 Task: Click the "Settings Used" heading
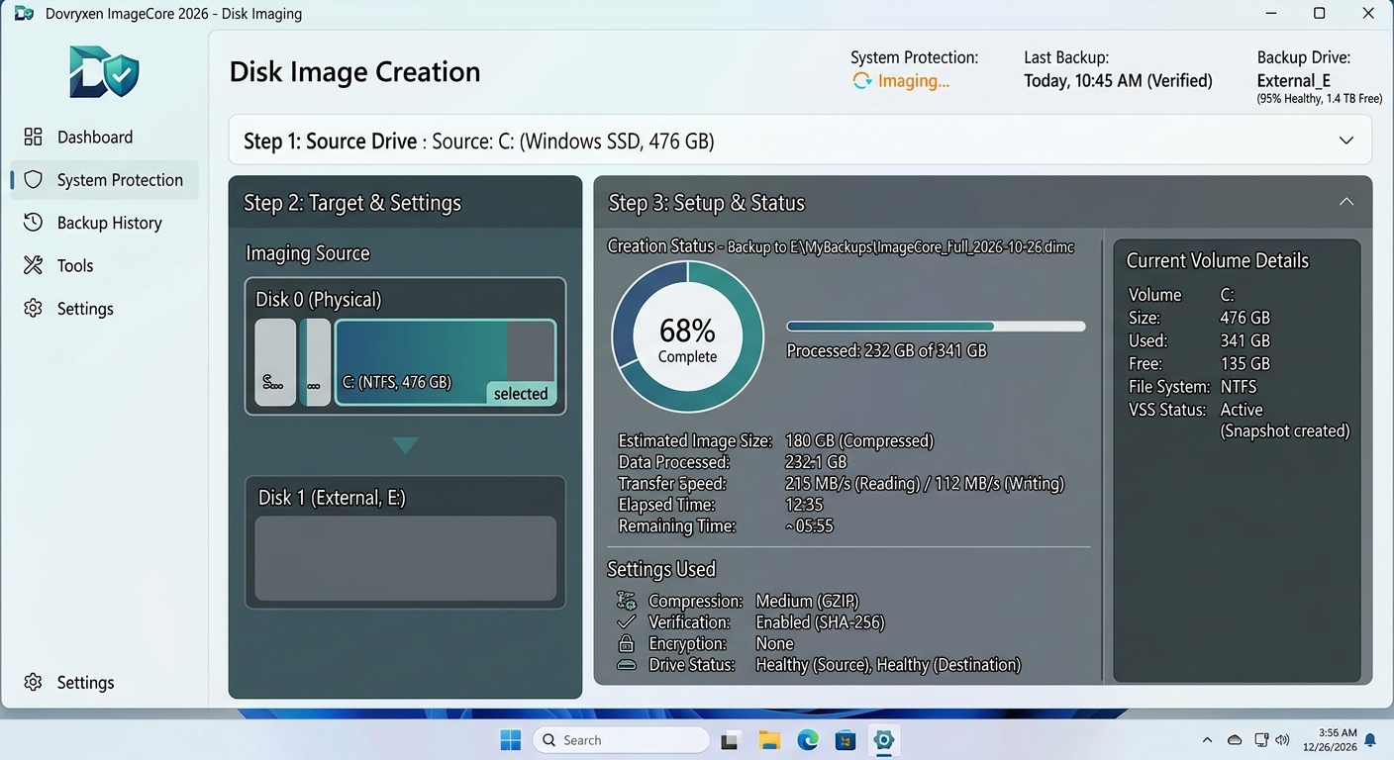[x=661, y=569]
